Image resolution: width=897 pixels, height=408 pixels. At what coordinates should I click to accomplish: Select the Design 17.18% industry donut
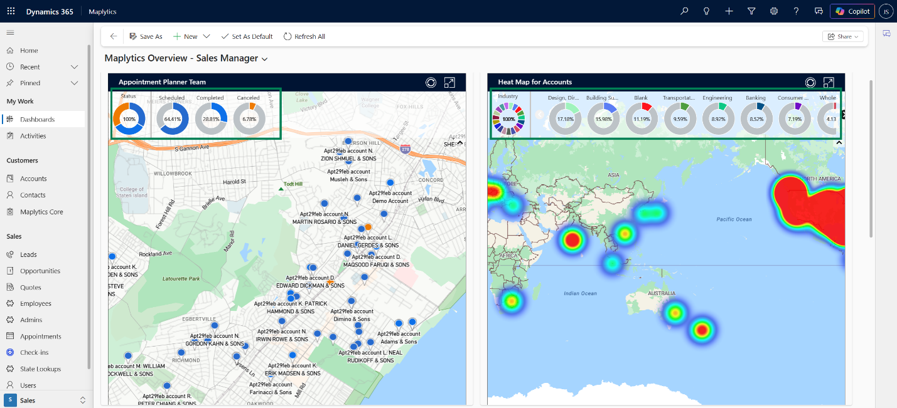coord(566,118)
